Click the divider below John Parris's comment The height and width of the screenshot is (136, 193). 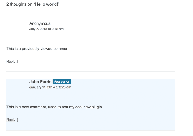click(x=91, y=130)
